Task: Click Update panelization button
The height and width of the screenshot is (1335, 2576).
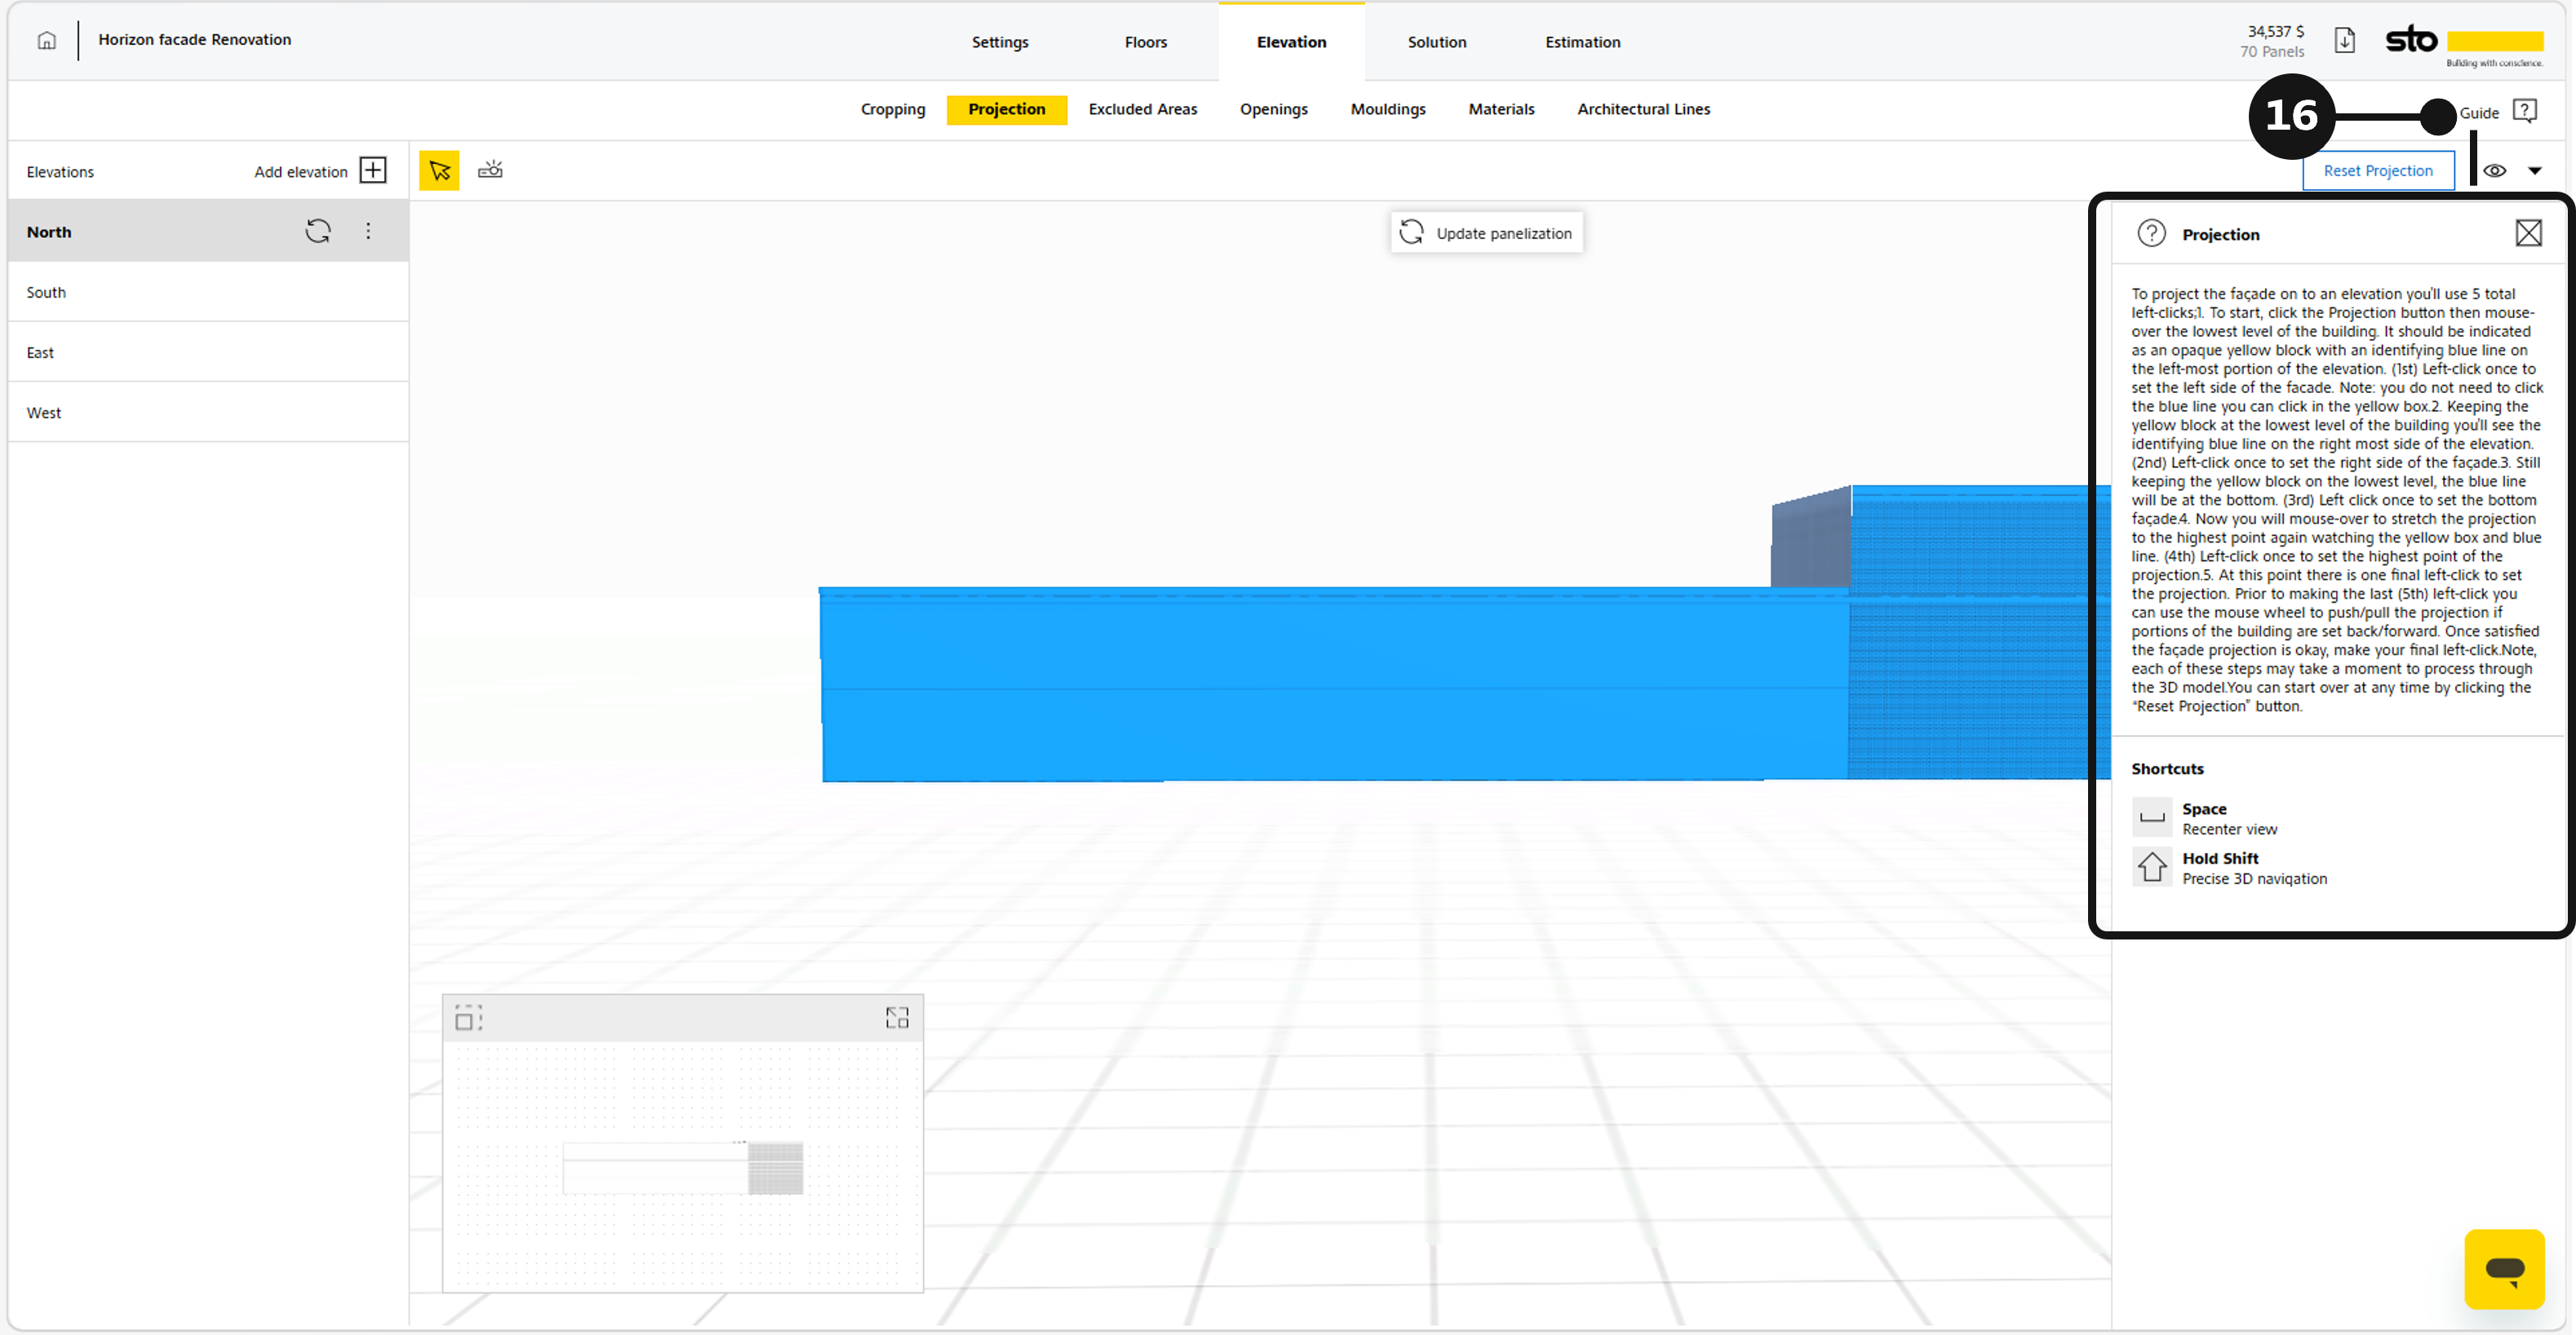Action: pos(1486,232)
